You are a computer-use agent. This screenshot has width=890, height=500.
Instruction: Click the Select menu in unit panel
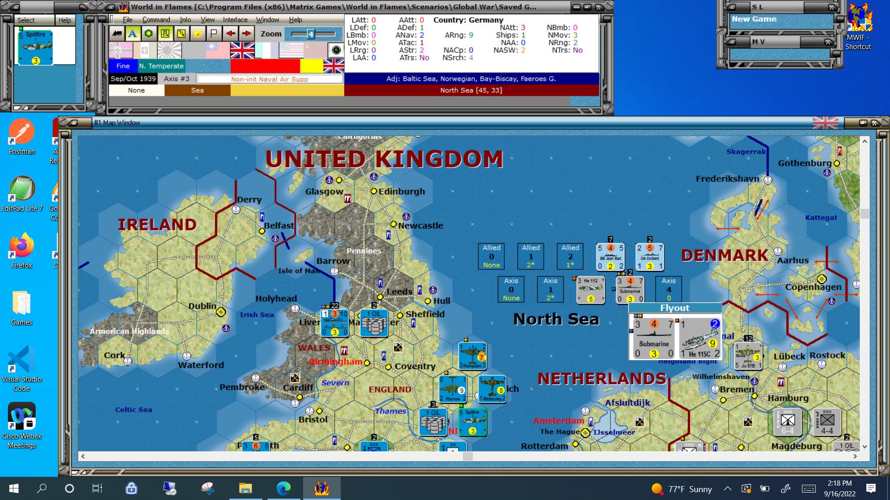[x=26, y=20]
